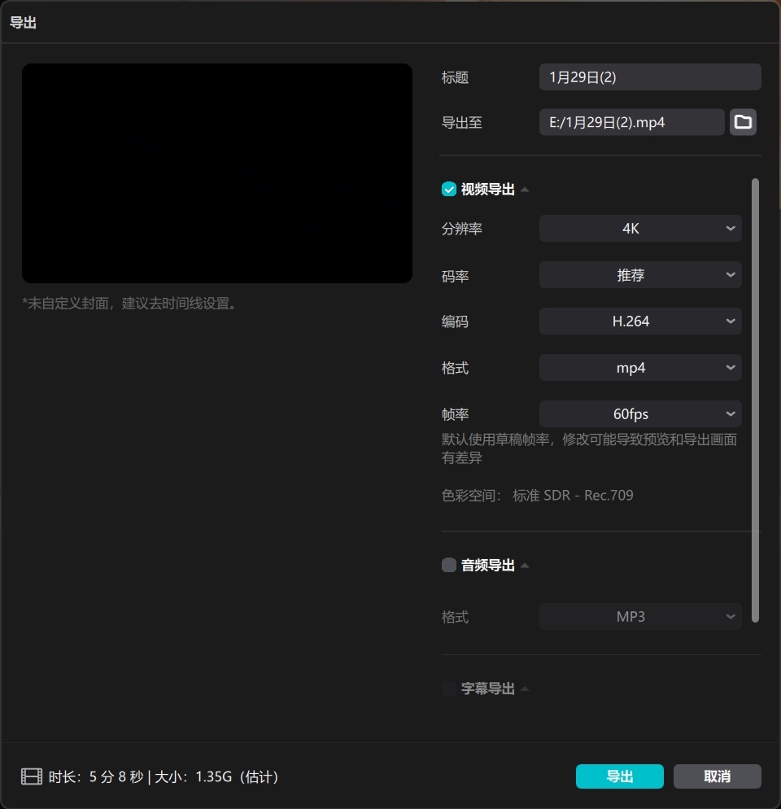Open the export folder browser icon
The image size is (781, 809).
743,122
